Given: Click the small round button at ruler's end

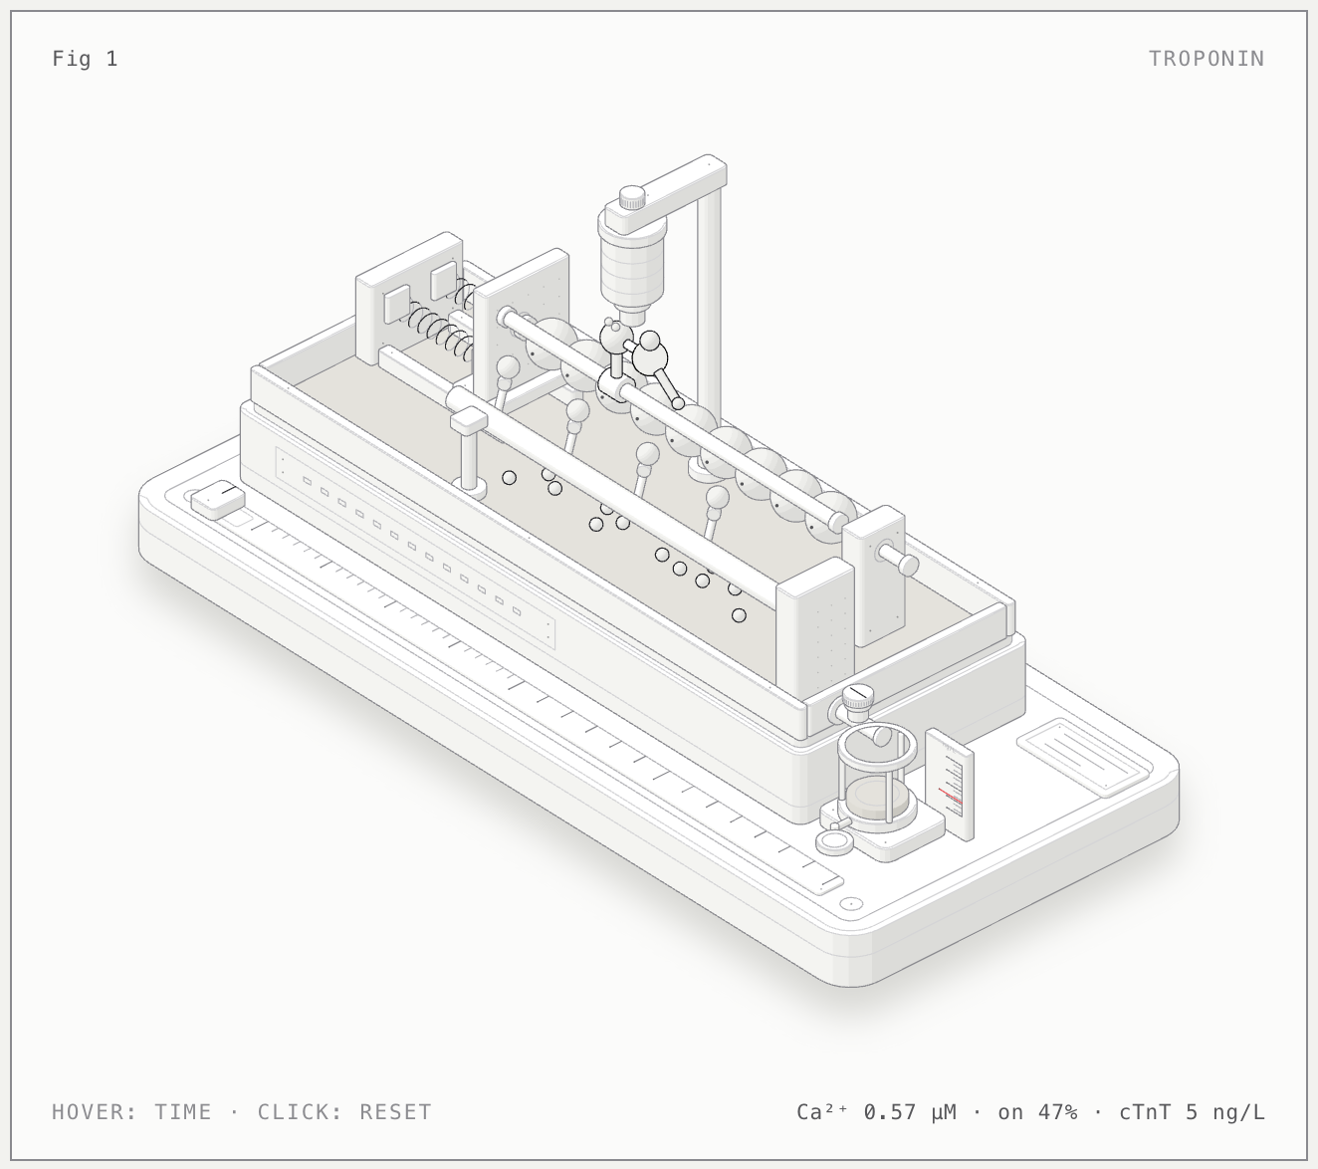Looking at the screenshot, I should tap(850, 904).
